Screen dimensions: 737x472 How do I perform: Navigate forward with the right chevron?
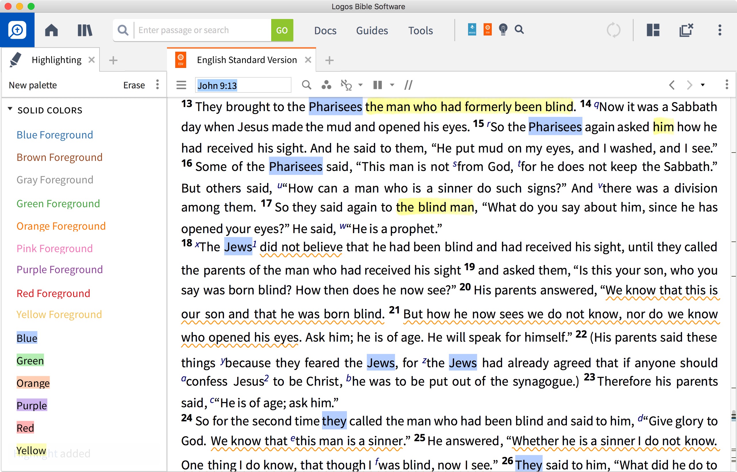click(689, 85)
